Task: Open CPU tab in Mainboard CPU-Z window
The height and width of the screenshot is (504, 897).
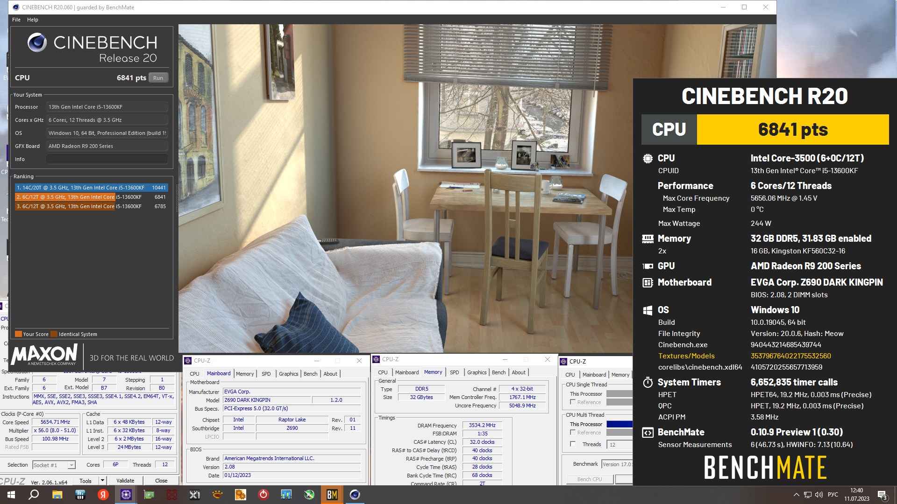Action: click(194, 374)
